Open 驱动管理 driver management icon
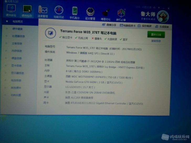The width and height of the screenshot is (191, 143). (x=90, y=14)
